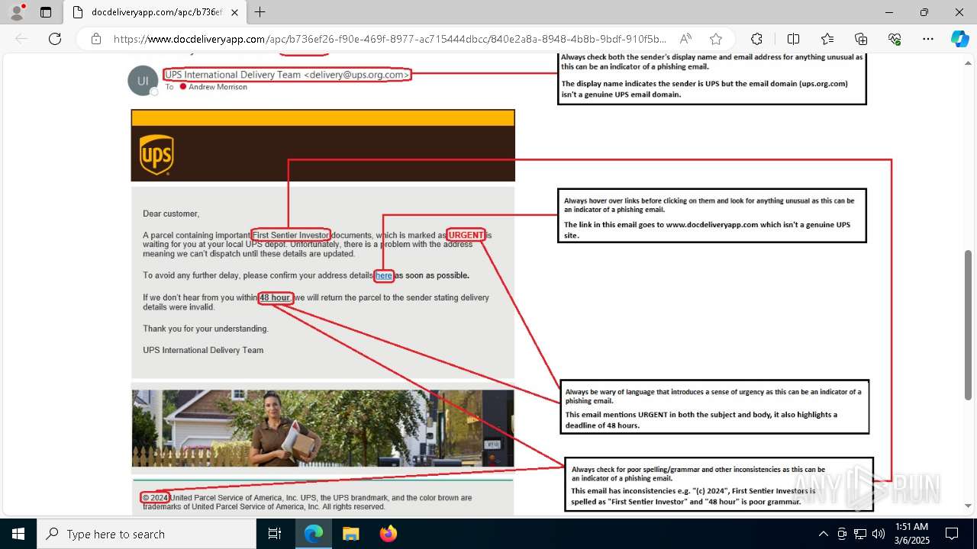
Task: Click the UPS logo in the email banner
Action: coord(156,155)
